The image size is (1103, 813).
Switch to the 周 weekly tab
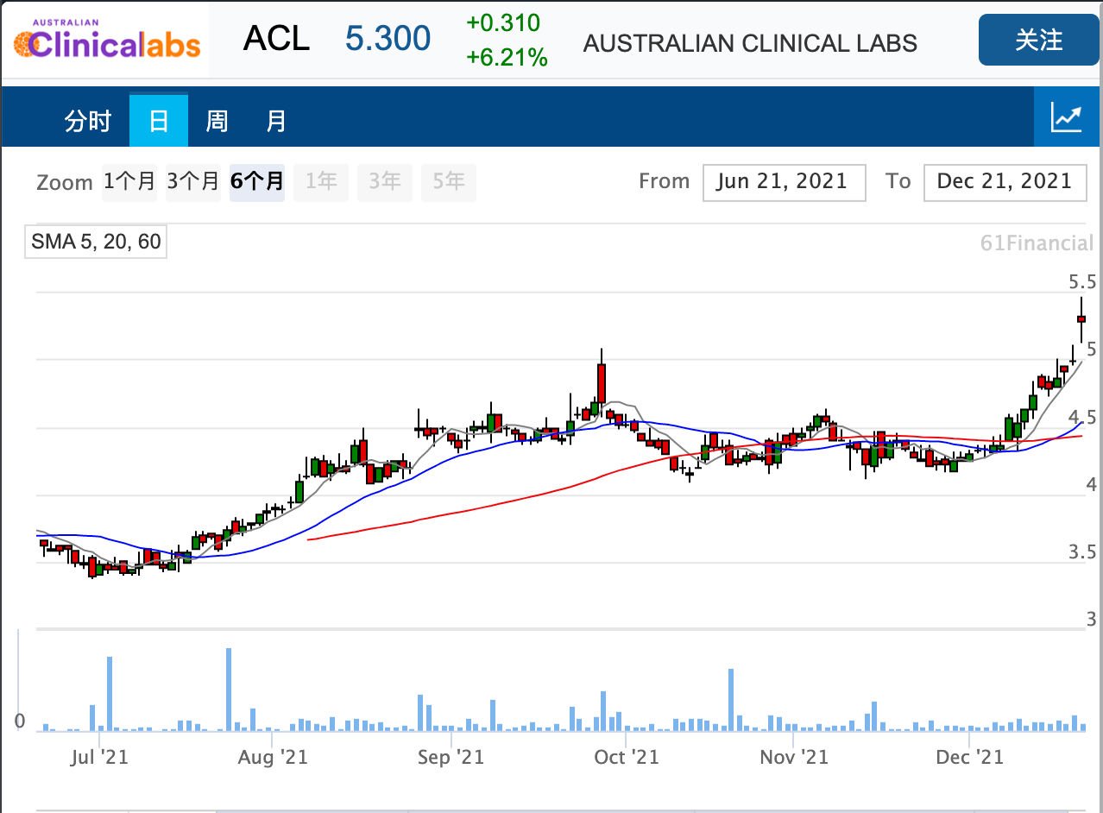(x=217, y=121)
